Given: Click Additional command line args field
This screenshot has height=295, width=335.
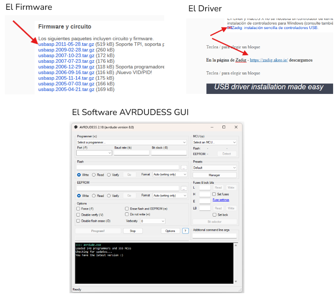Looking at the screenshot, I should 214,236.
